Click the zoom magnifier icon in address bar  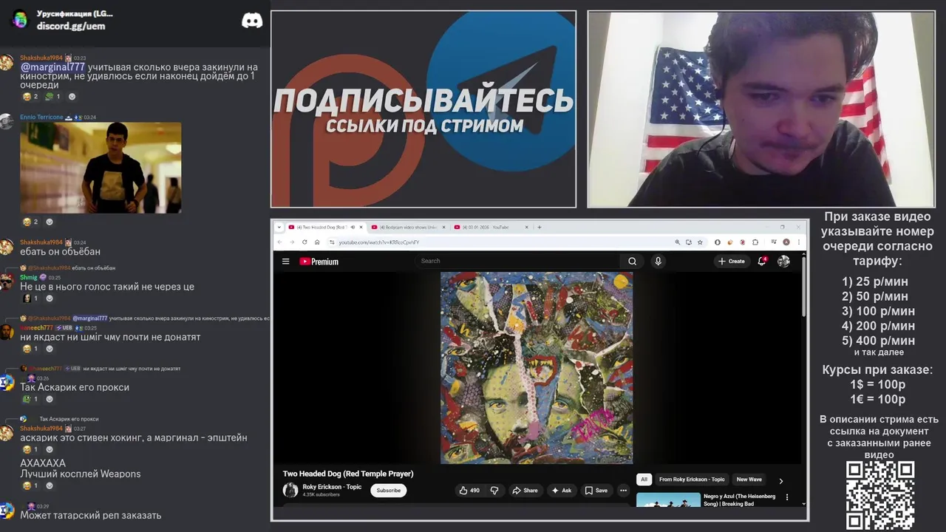pyautogui.click(x=677, y=242)
